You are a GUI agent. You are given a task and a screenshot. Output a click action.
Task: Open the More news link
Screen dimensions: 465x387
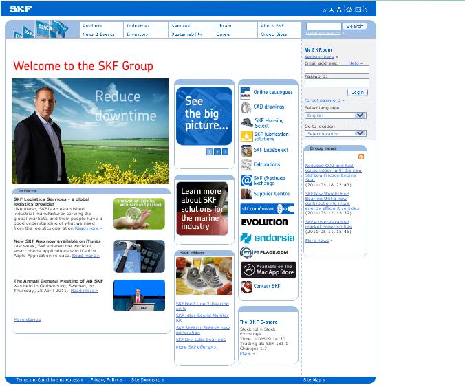tap(317, 241)
